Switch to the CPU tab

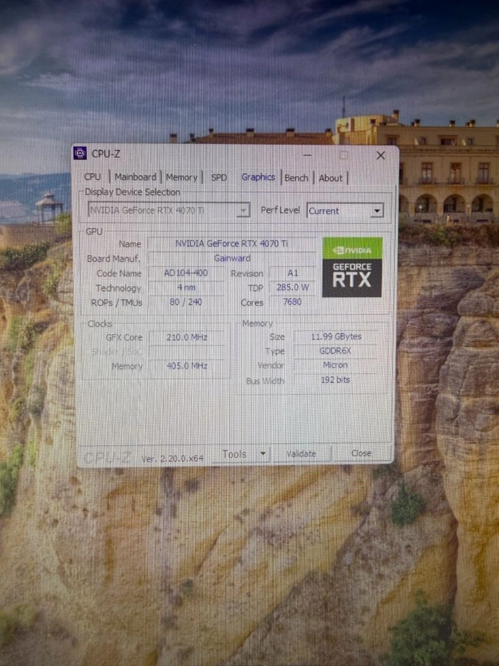(92, 177)
